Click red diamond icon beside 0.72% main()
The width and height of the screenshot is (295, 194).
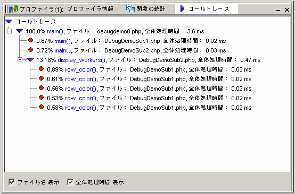(x=30, y=50)
